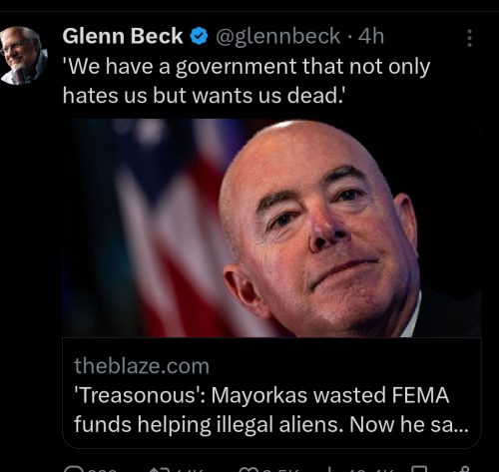Click the reply speech bubble icon

(72, 469)
